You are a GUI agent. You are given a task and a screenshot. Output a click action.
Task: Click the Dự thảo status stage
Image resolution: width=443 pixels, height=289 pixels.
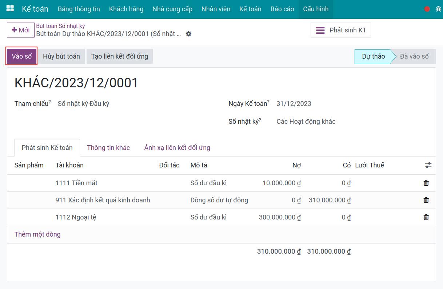374,56
